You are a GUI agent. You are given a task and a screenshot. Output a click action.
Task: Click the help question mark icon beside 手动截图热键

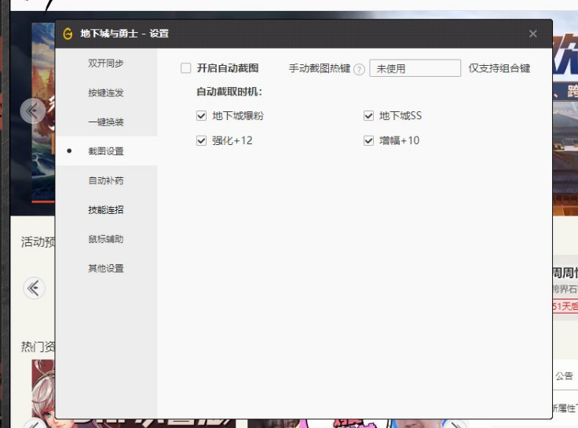[359, 69]
